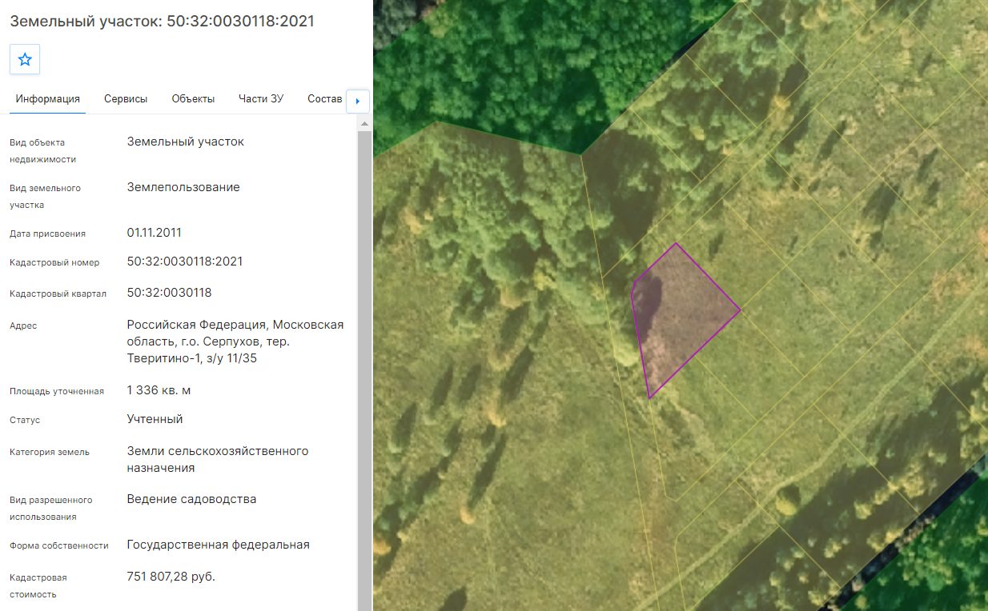The width and height of the screenshot is (988, 611).
Task: Select the title 'Земельный участок: 50:32:0030118:2021'
Action: click(x=162, y=22)
